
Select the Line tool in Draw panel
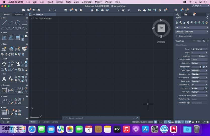(4, 23)
